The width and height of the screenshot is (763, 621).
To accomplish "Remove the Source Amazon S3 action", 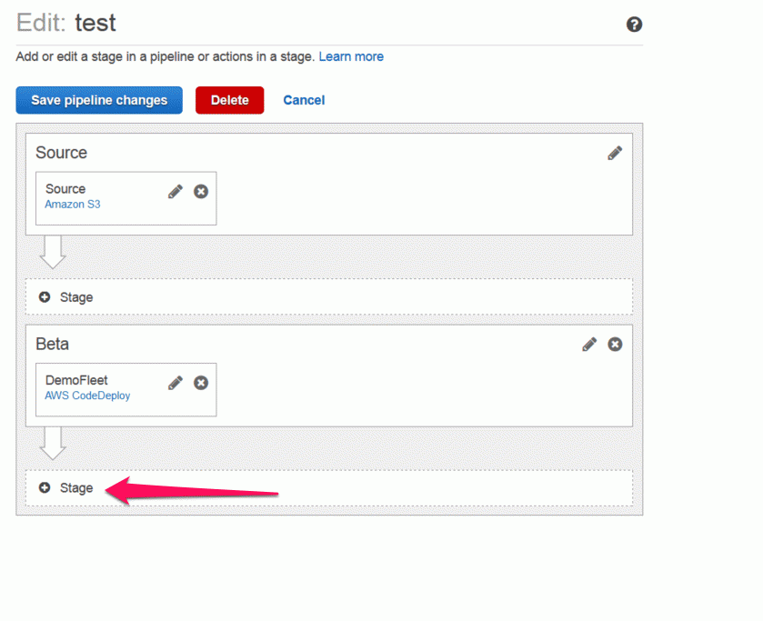I will tap(201, 191).
